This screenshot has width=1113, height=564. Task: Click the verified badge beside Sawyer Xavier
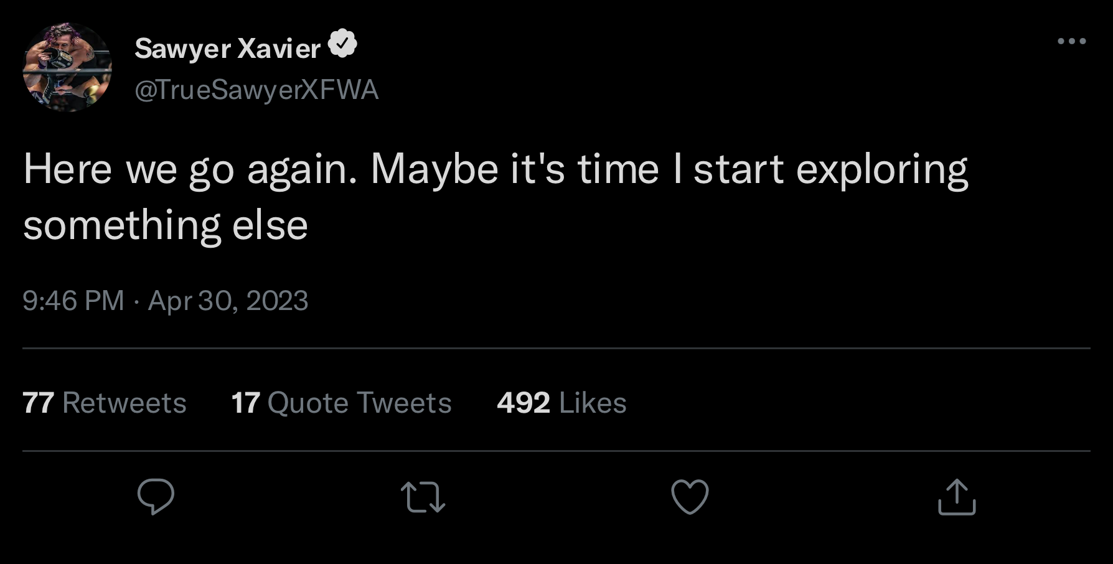[x=342, y=44]
